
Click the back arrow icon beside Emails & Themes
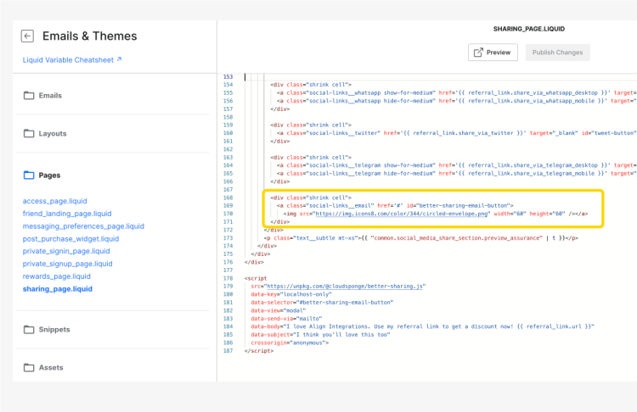pos(27,36)
